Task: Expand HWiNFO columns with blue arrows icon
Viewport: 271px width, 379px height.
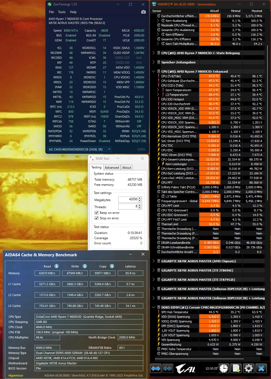Action: [156, 369]
